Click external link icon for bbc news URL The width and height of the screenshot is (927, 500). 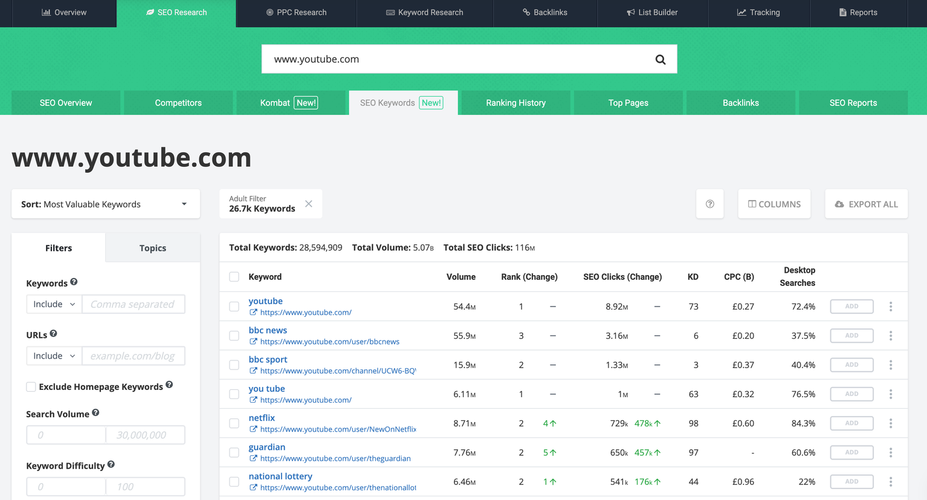click(x=253, y=342)
